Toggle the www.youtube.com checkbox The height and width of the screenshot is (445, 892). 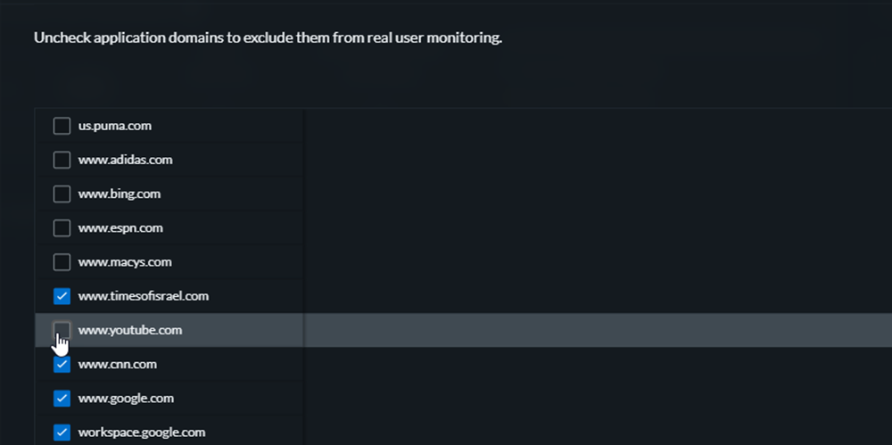coord(62,330)
